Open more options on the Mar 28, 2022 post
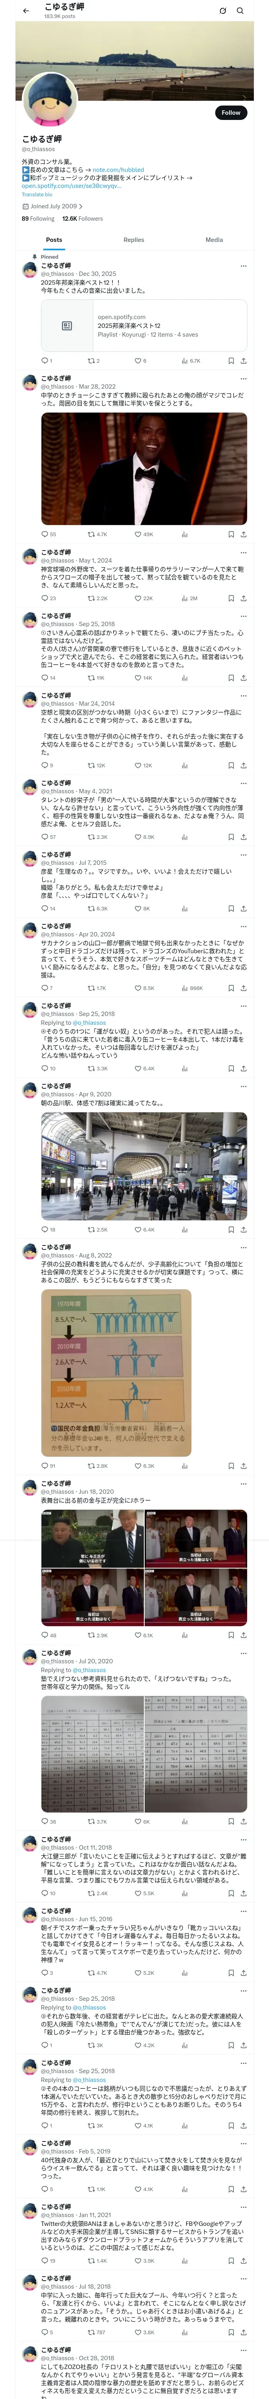The image size is (269, 2399). [x=244, y=380]
